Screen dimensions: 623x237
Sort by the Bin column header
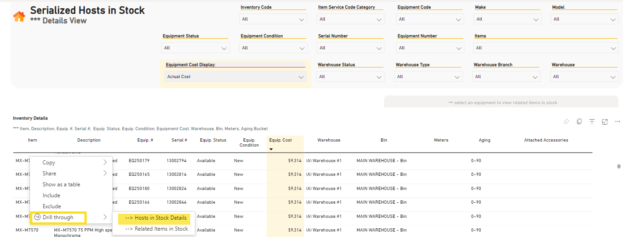click(x=384, y=140)
